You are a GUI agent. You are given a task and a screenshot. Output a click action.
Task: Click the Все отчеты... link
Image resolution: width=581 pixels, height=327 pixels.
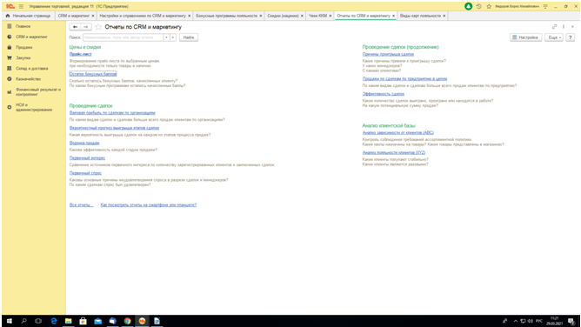[81, 204]
